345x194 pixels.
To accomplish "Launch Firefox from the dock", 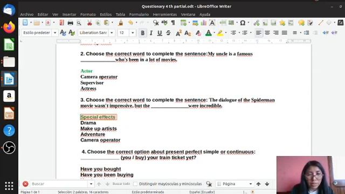I will point(9,27).
